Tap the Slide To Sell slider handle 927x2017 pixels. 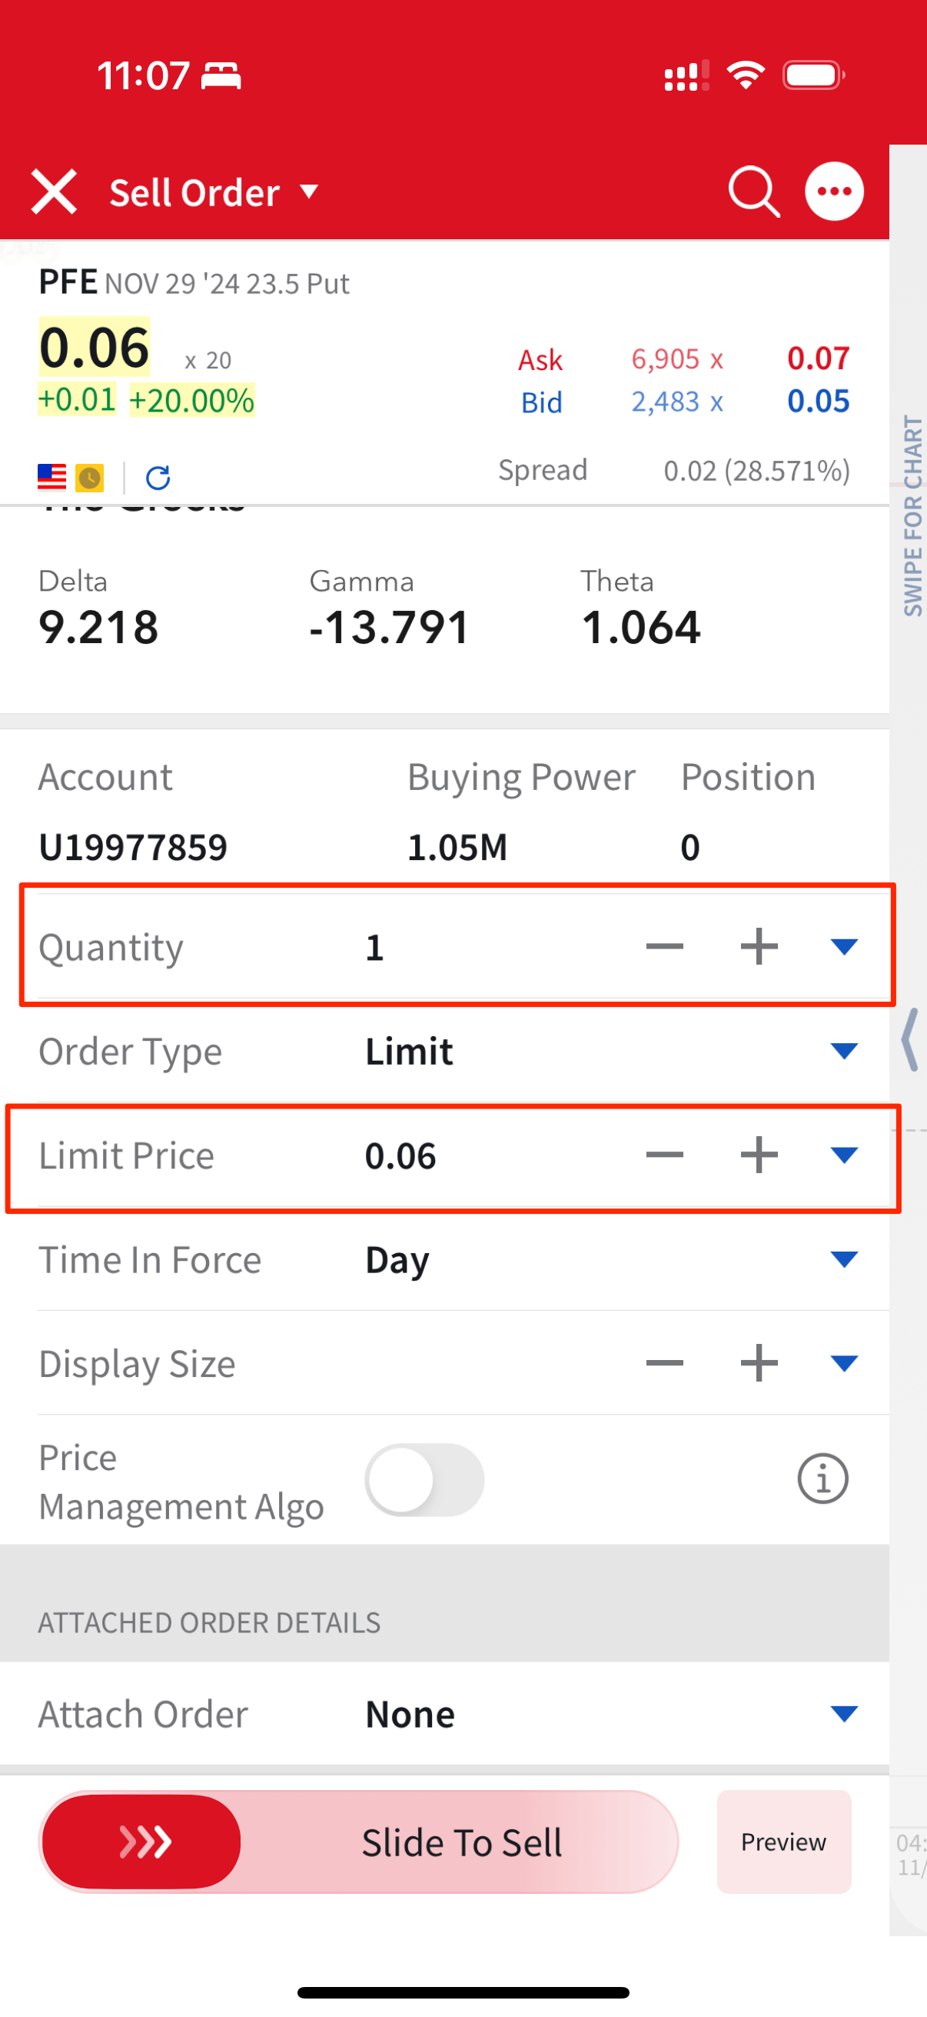pyautogui.click(x=141, y=1842)
